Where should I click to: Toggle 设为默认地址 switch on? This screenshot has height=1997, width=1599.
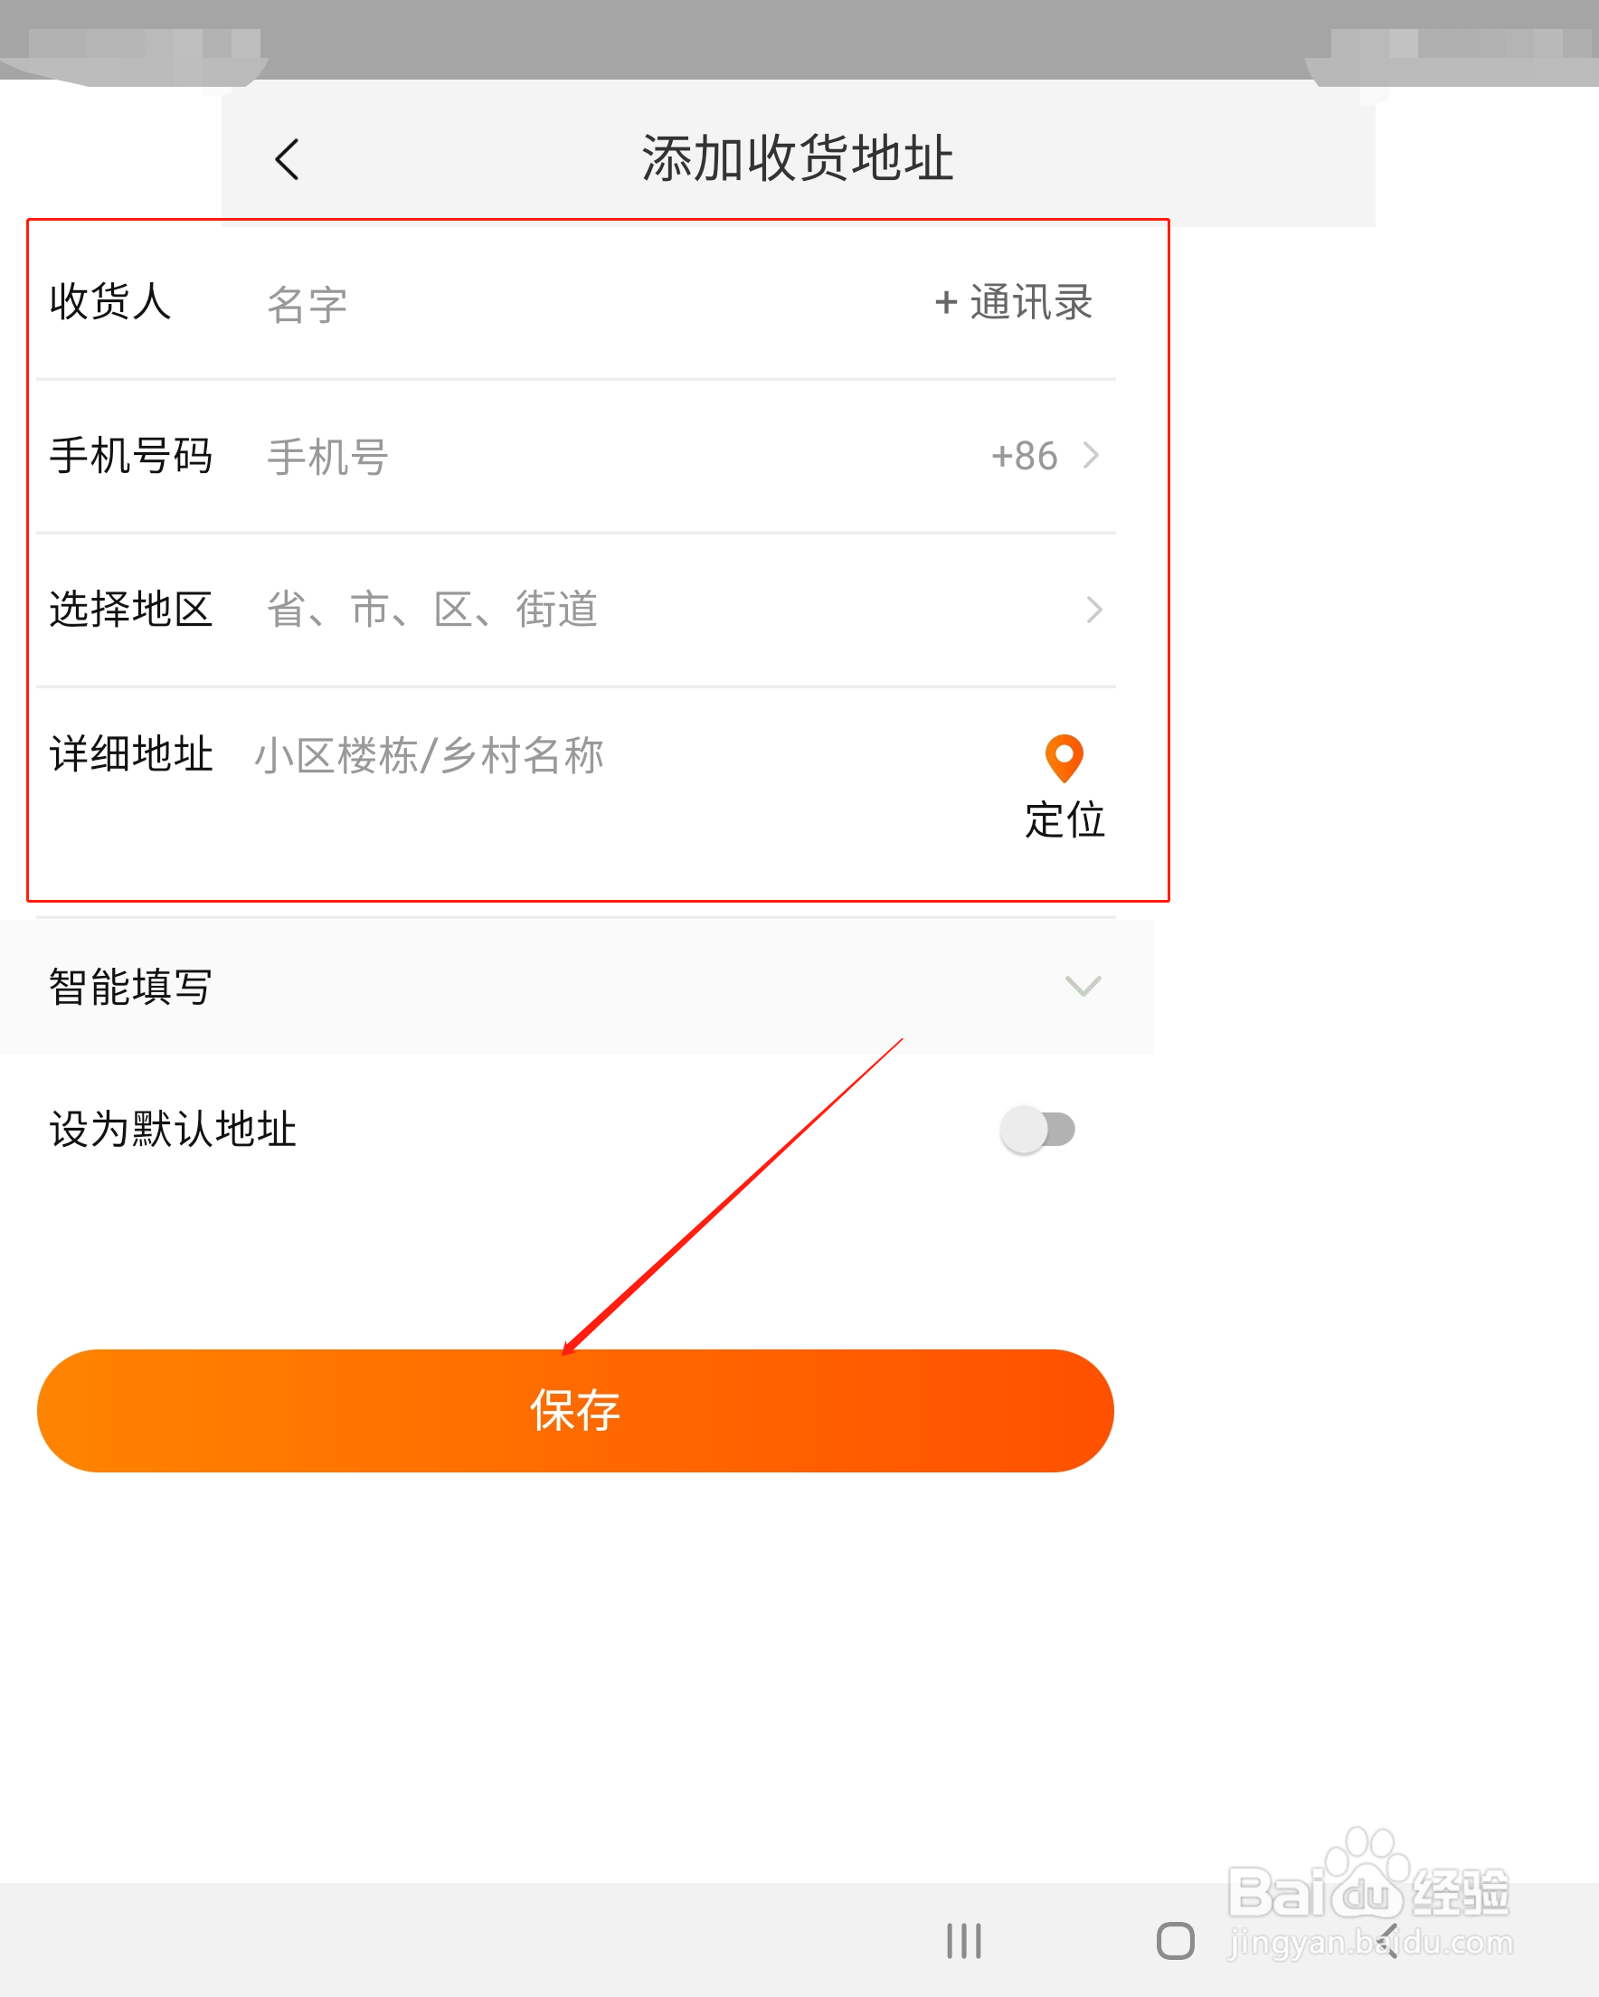pos(1037,1129)
